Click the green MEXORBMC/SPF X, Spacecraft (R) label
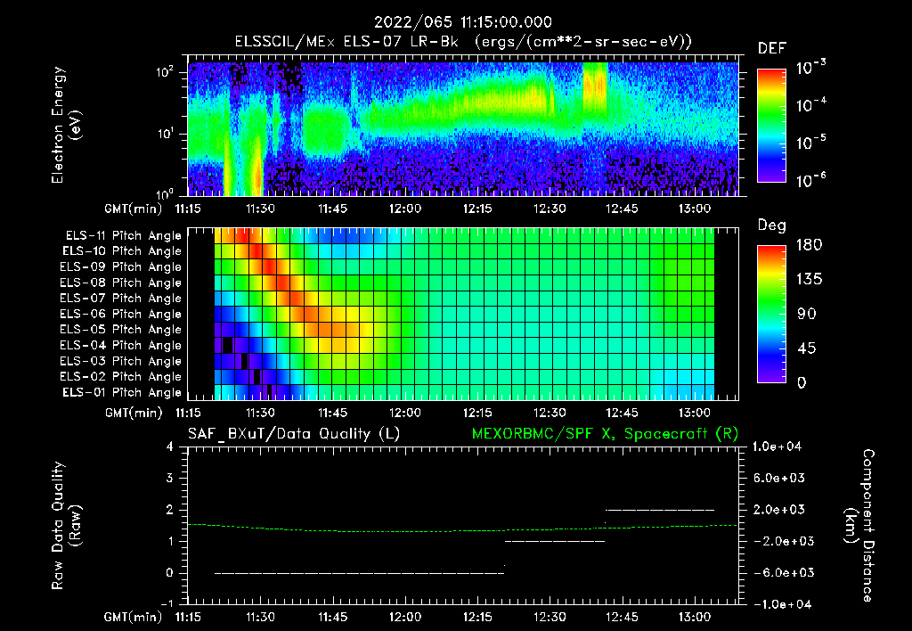This screenshot has width=912, height=631. tap(605, 434)
